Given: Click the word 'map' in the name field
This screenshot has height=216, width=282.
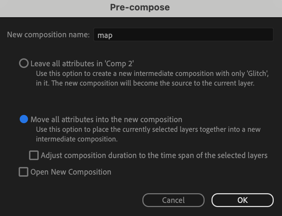Looking at the screenshot, I should (105, 35).
